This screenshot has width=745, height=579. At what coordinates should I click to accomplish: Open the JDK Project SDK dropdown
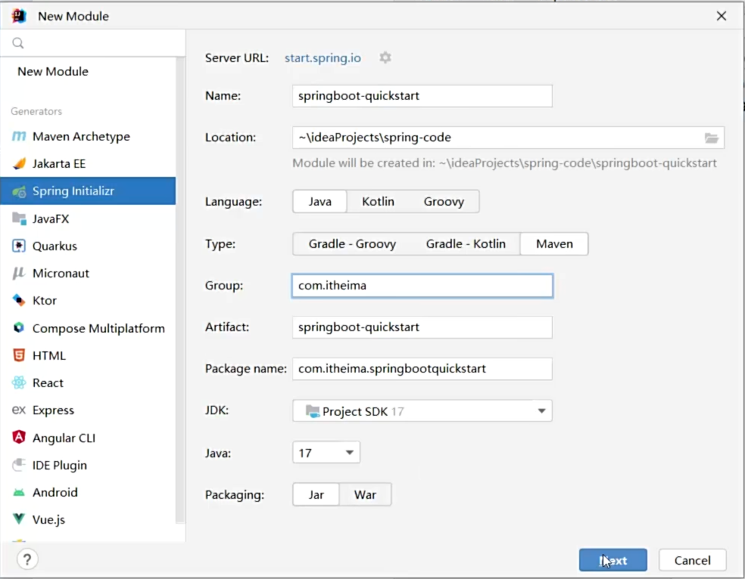pos(422,411)
